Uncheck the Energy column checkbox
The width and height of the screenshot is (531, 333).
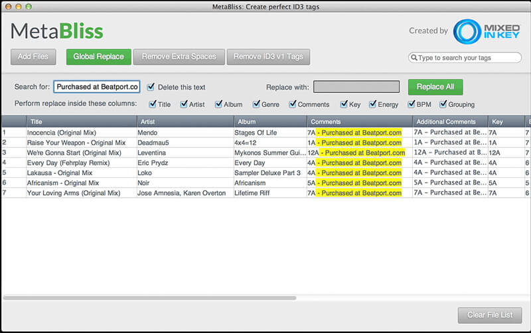pyautogui.click(x=373, y=104)
